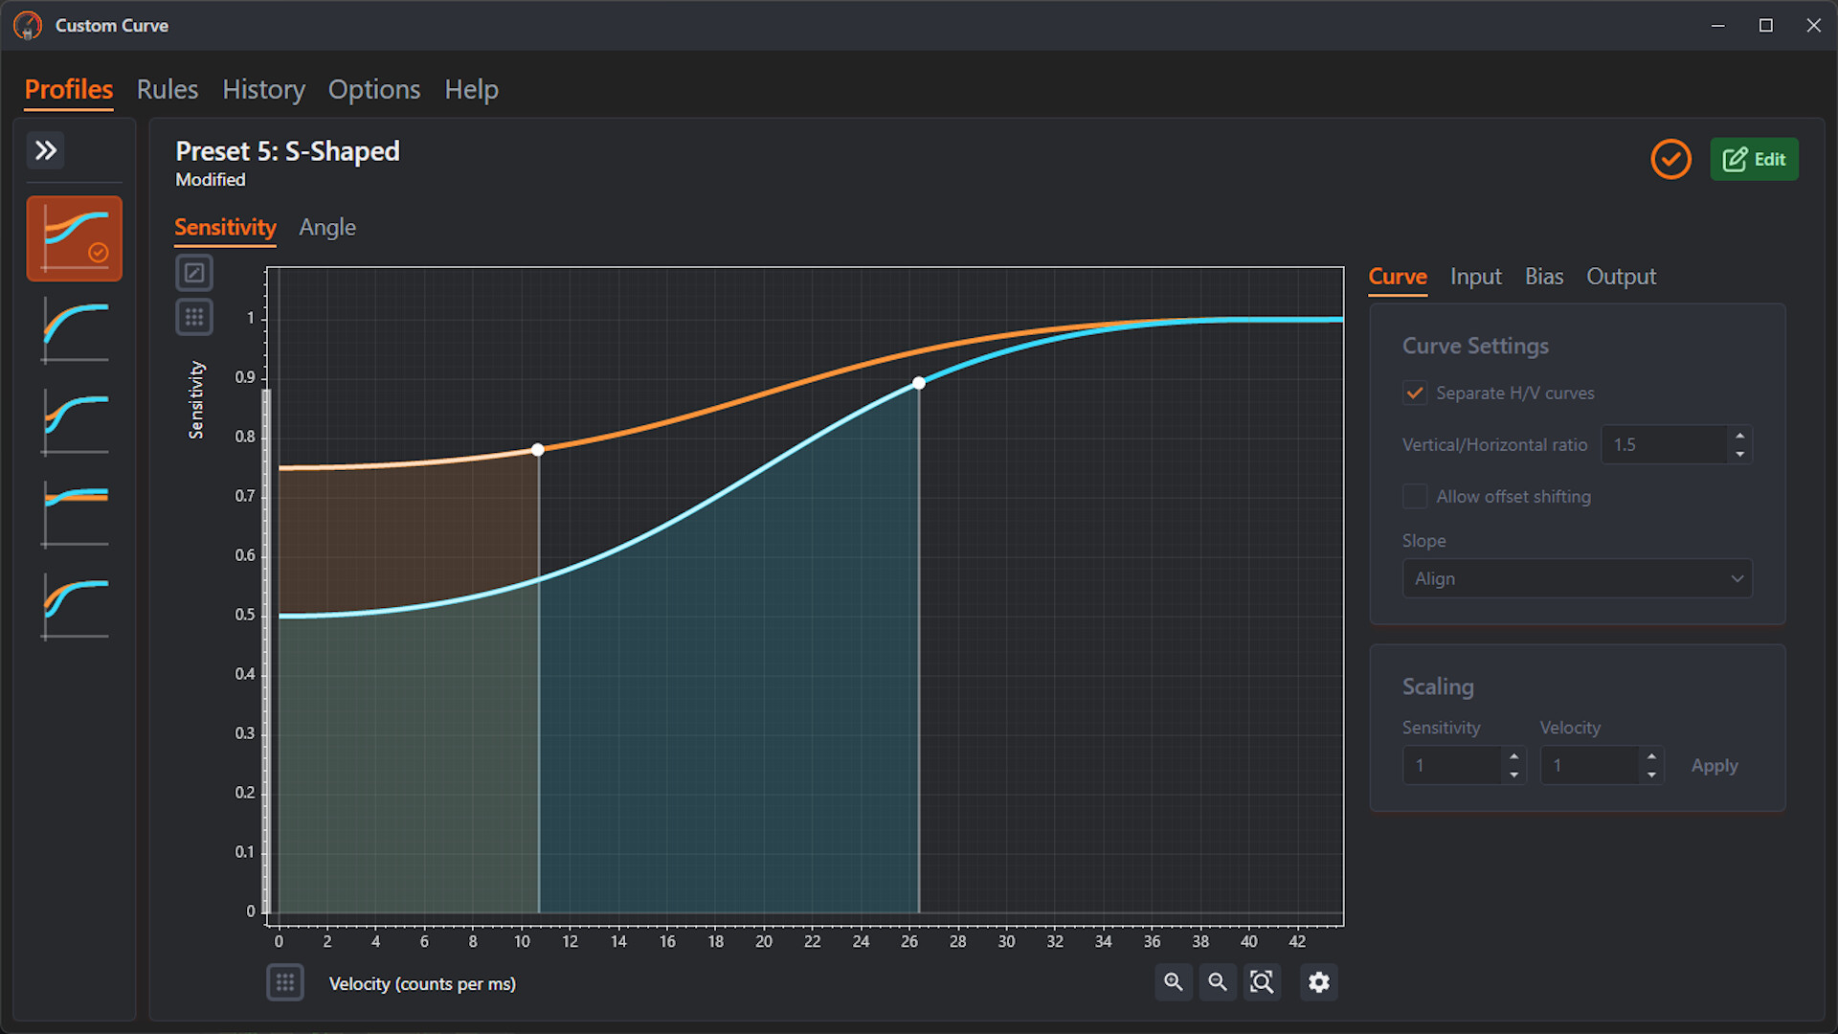This screenshot has height=1034, width=1838.
Task: Zoom out of the curve chart
Action: 1218,981
